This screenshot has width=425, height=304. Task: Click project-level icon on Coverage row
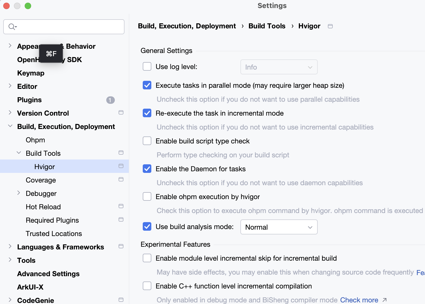coord(121,180)
